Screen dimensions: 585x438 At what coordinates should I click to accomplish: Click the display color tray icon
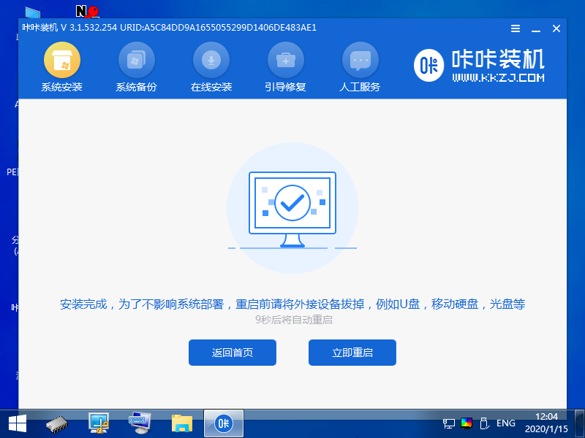point(465,423)
